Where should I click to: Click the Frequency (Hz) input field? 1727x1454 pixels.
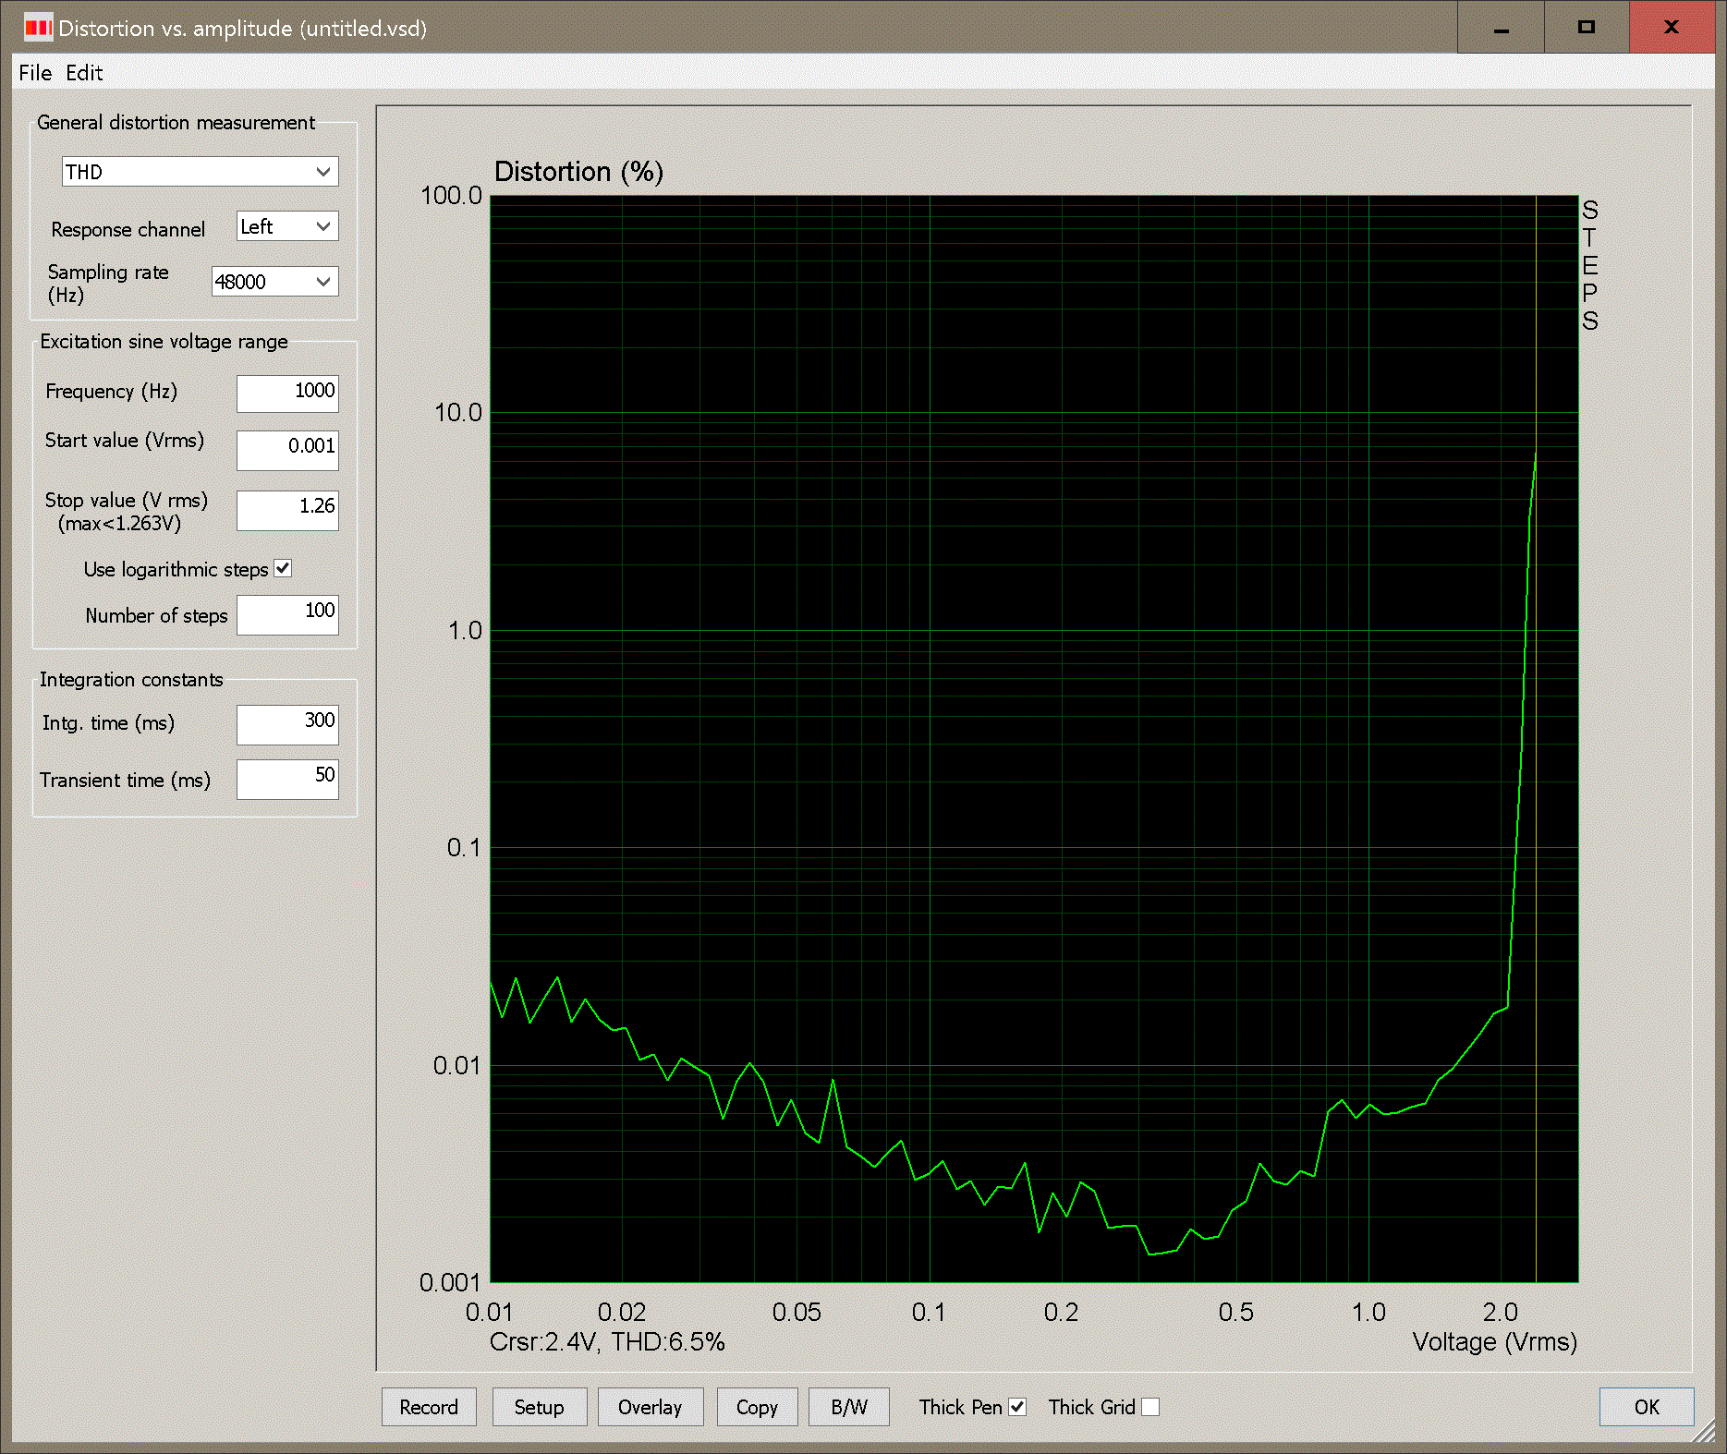click(x=287, y=393)
